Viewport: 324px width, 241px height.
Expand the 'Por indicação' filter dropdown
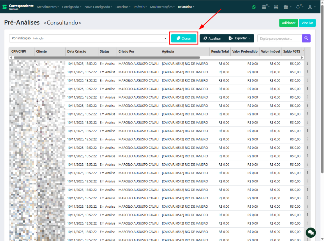pos(89,38)
